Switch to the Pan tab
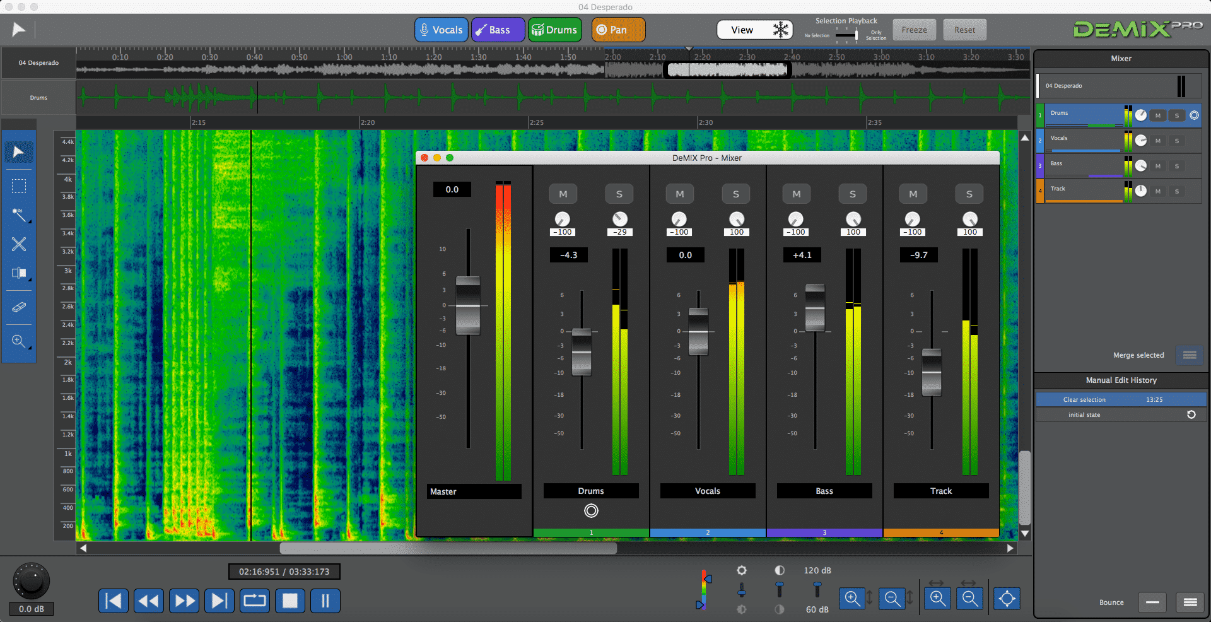This screenshot has width=1211, height=622. click(x=618, y=30)
